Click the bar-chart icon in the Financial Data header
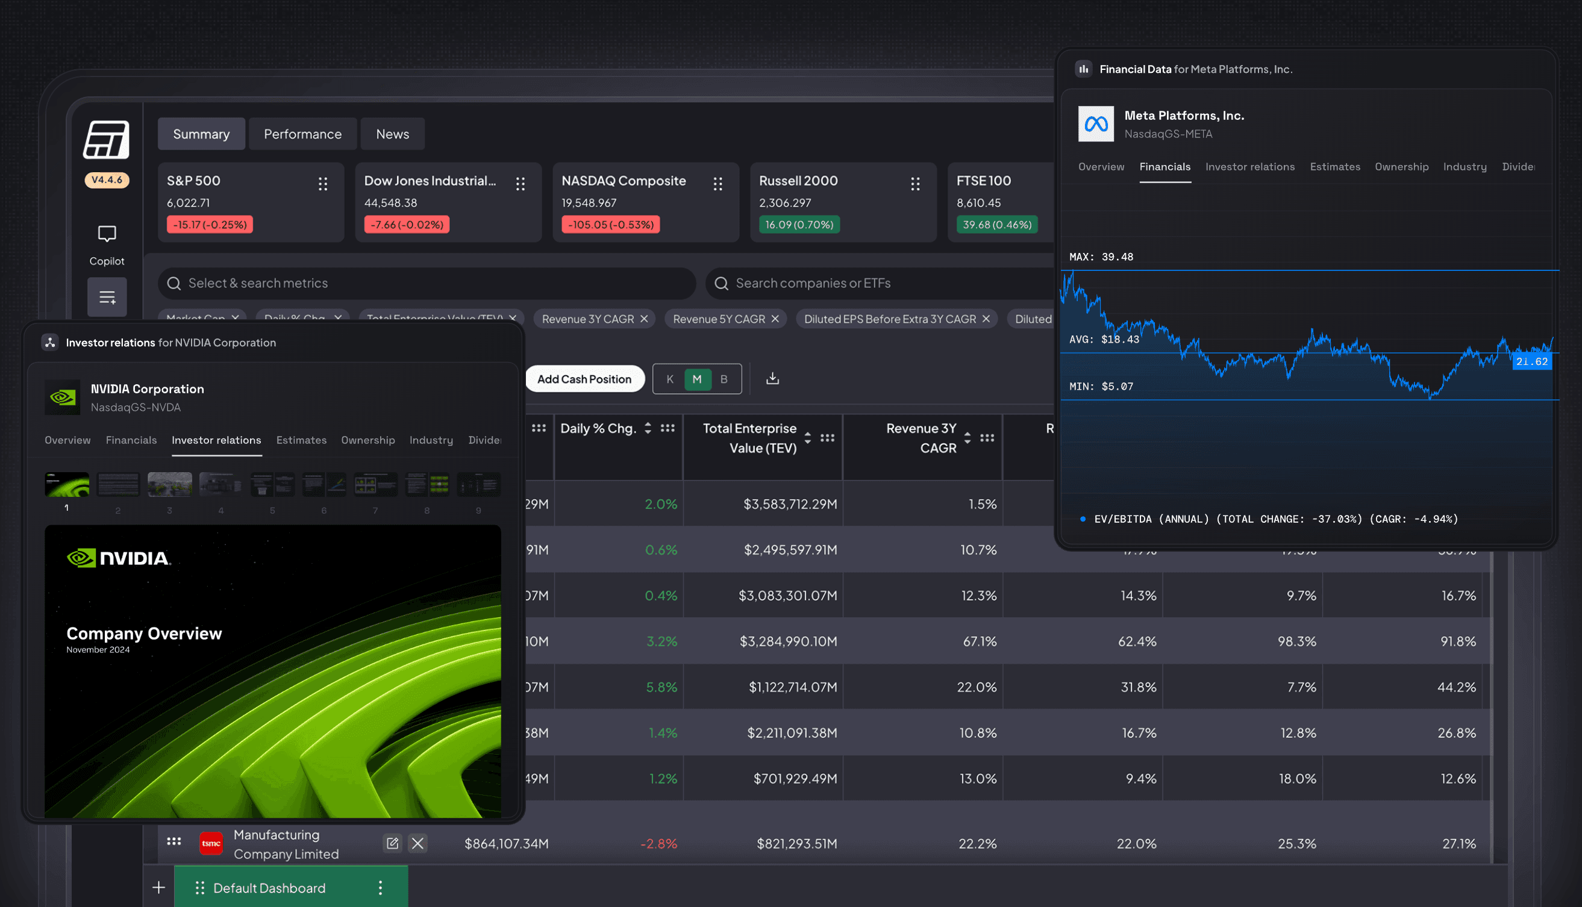This screenshot has width=1582, height=907. click(x=1083, y=69)
